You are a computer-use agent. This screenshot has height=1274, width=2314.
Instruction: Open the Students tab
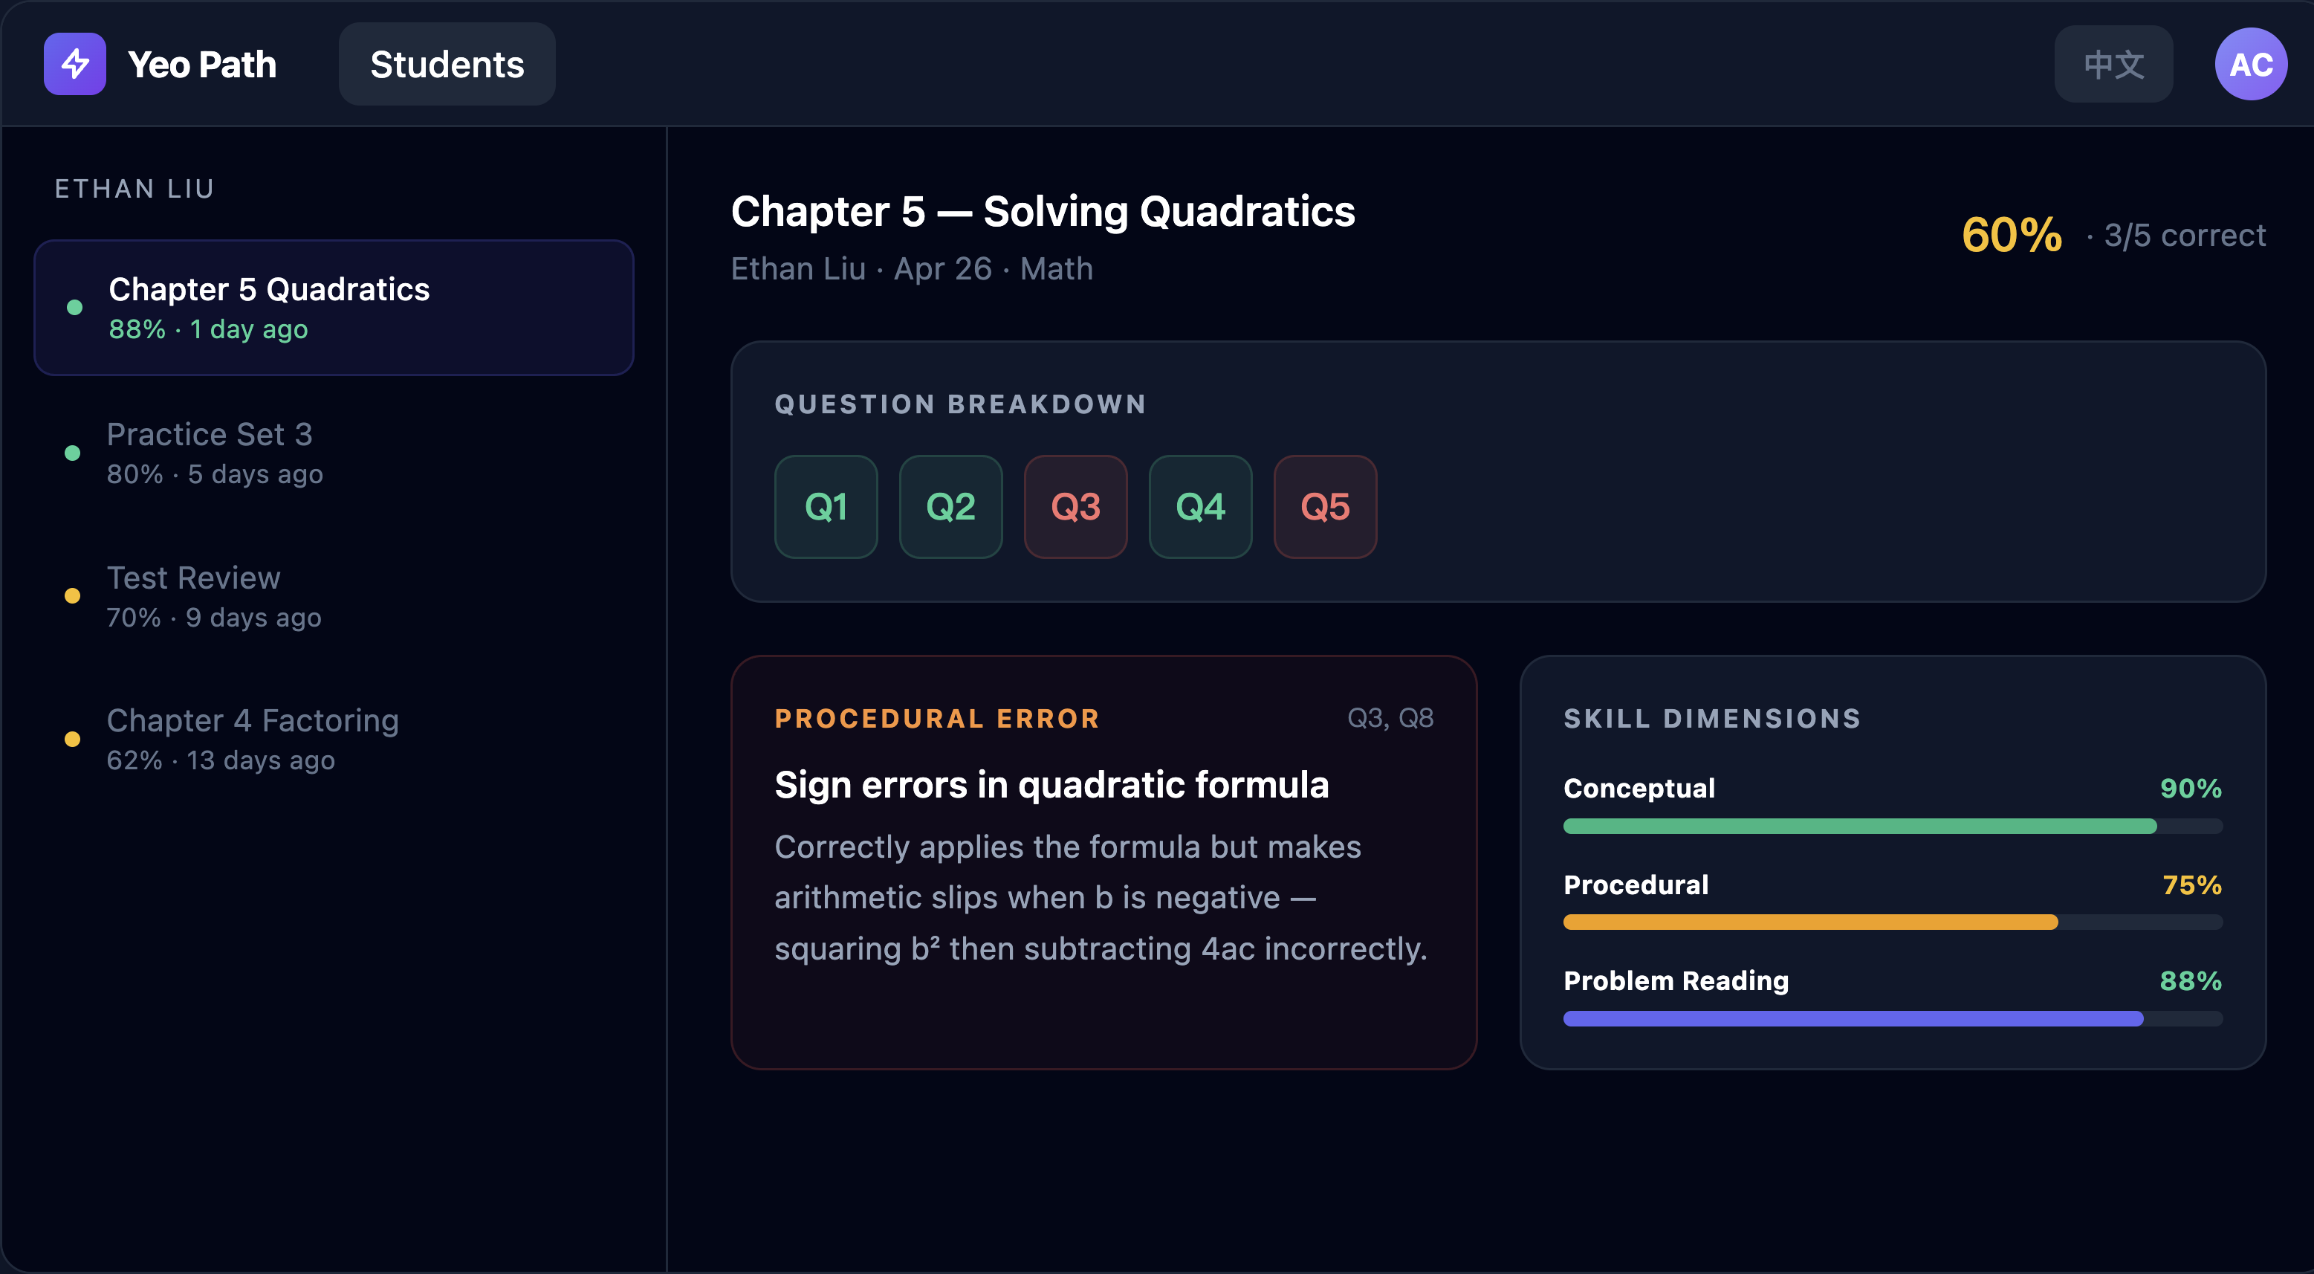point(447,64)
